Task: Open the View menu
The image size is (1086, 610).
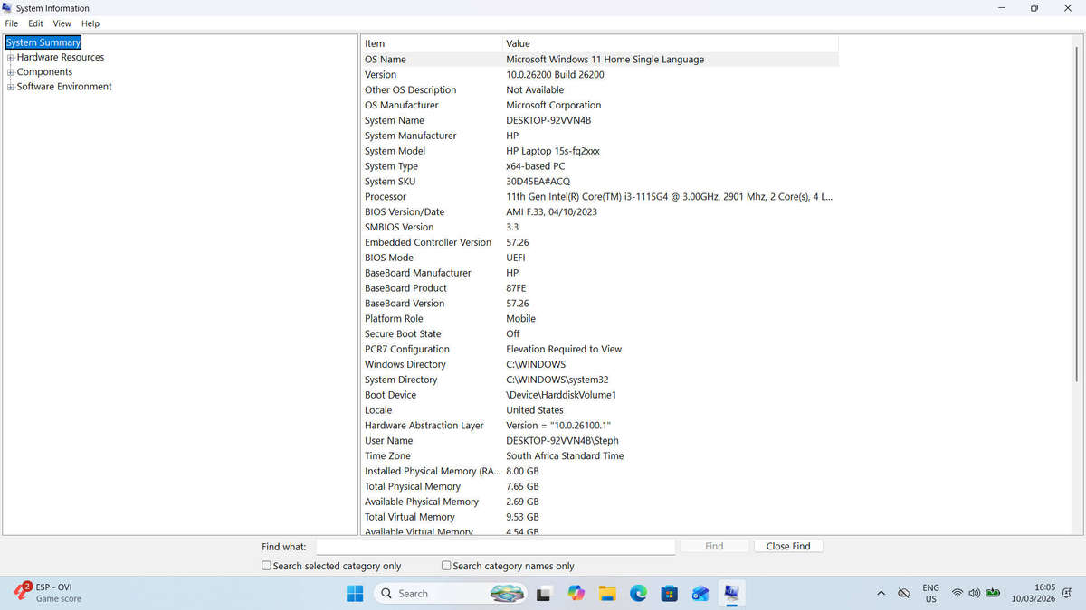Action: coord(62,23)
